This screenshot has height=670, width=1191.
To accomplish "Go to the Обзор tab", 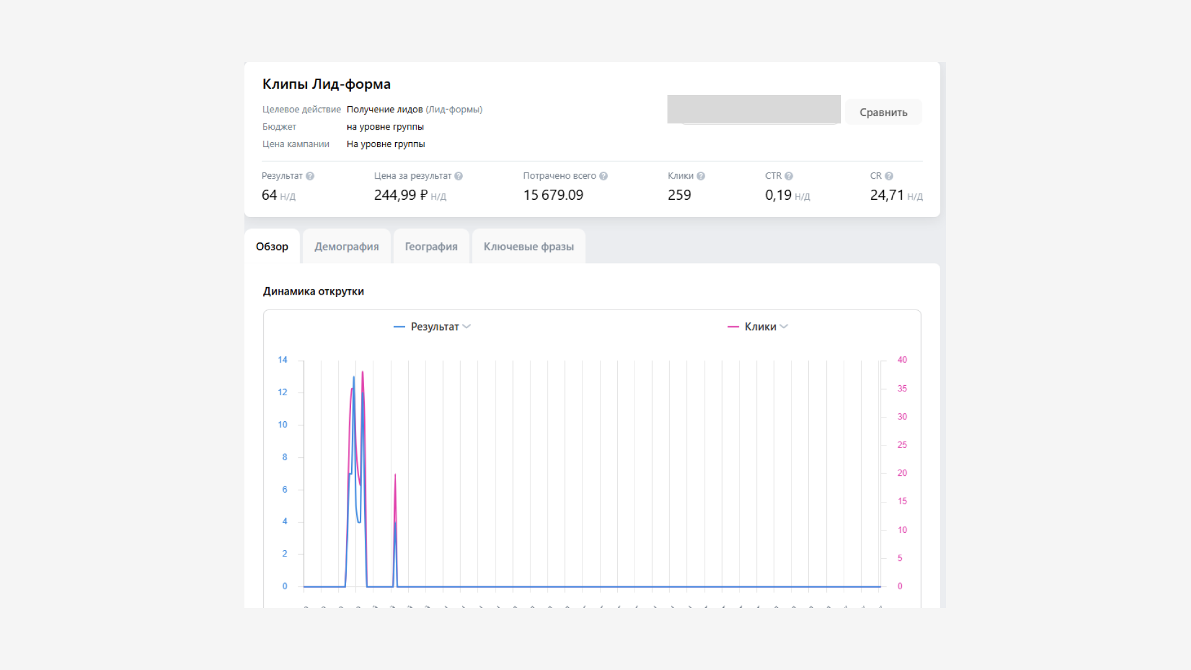I will pos(272,247).
